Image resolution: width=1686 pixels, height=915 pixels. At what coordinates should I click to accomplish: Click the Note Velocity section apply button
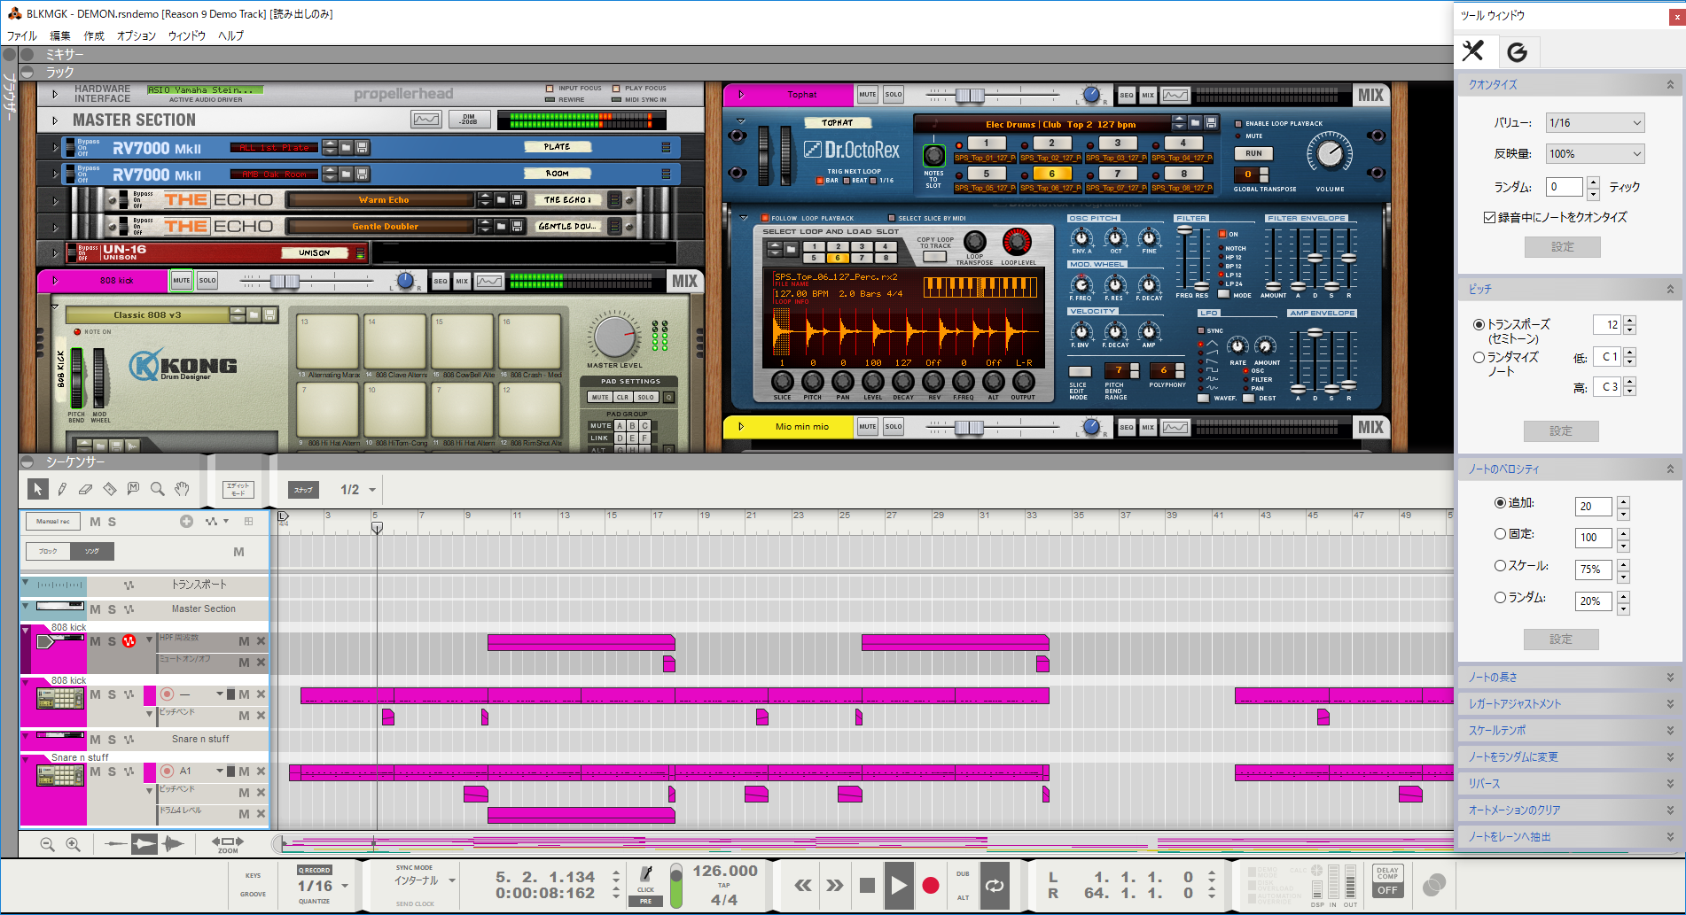[x=1561, y=640]
